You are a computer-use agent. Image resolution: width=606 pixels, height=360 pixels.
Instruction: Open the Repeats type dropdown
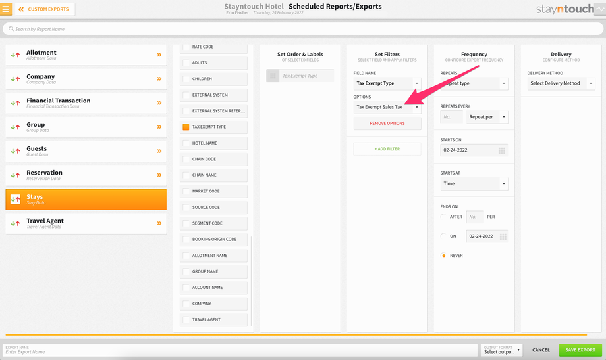(474, 83)
